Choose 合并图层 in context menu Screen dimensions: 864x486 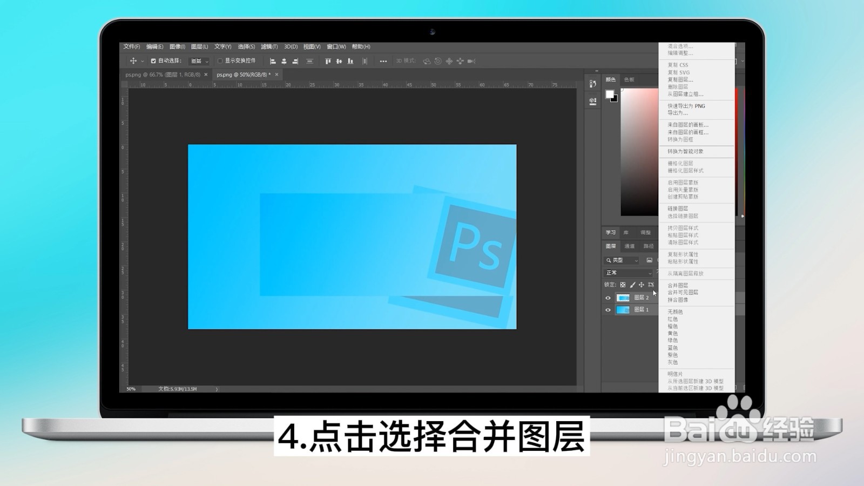[678, 285]
